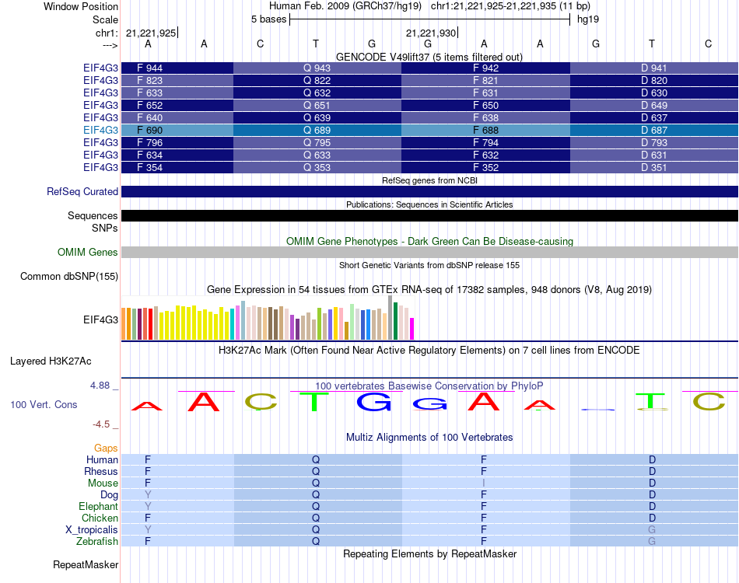Screen dimensions: 739x583
Task: Click the large blue G conservation logo letter
Action: point(374,402)
